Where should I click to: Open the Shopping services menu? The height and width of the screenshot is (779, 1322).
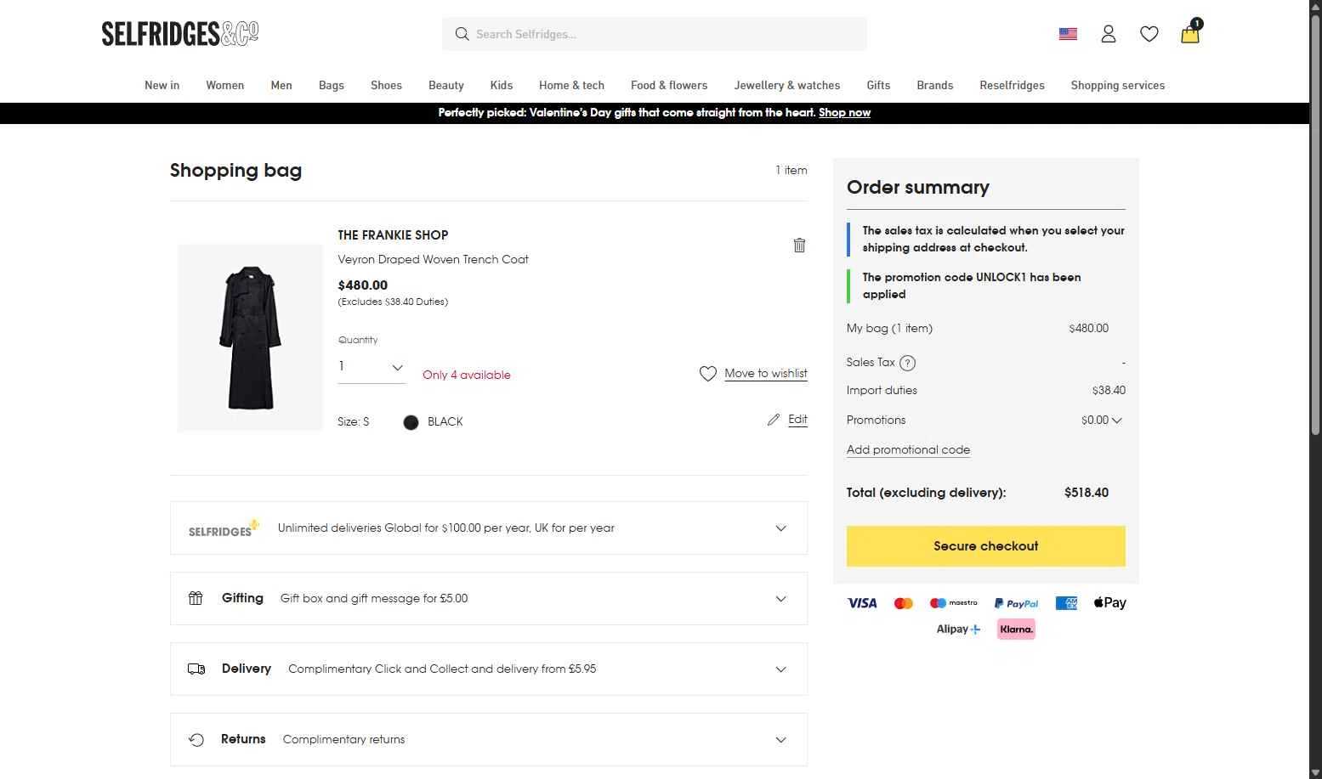(1118, 85)
